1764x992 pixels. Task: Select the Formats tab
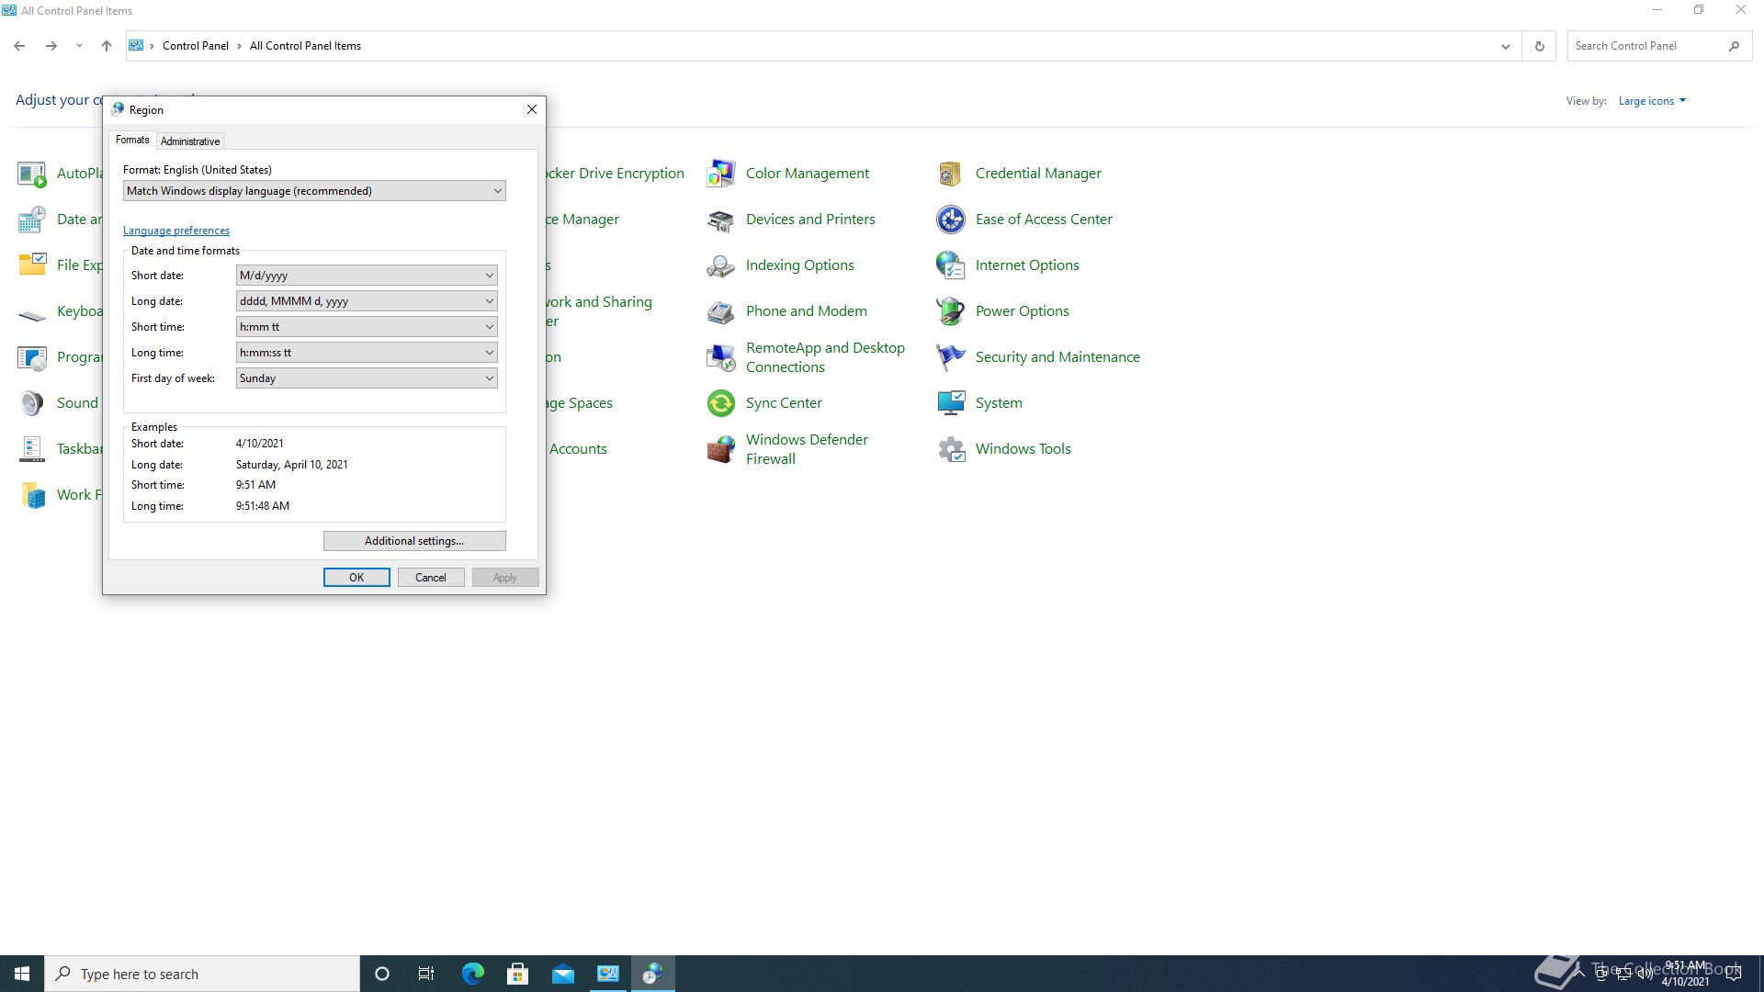[x=132, y=140]
